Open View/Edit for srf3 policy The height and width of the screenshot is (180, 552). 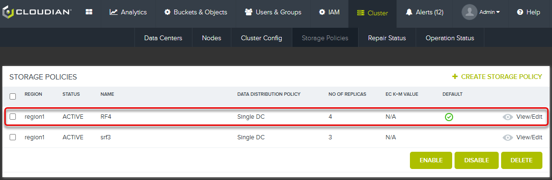(x=529, y=137)
